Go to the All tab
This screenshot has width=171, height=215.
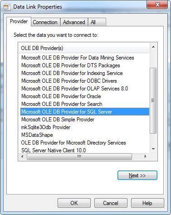[97, 22]
